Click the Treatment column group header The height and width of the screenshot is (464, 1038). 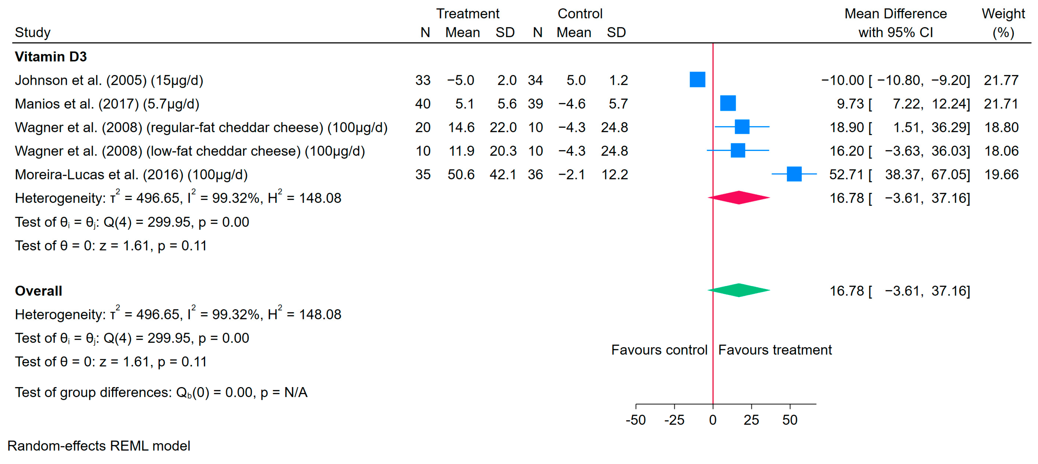click(x=467, y=14)
